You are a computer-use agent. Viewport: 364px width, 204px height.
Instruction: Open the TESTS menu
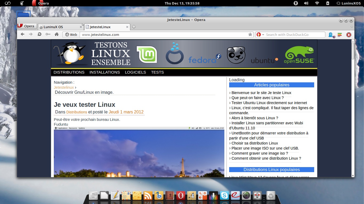[x=157, y=72]
